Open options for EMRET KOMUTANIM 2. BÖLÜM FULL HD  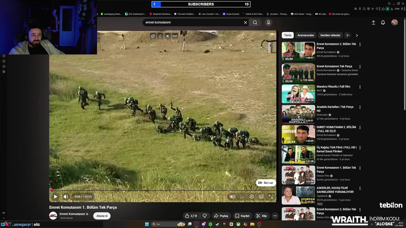360,127
